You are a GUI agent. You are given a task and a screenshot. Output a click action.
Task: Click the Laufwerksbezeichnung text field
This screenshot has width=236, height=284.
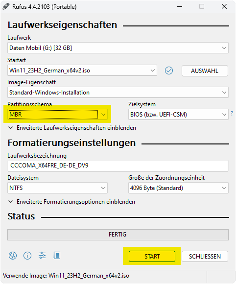click(x=118, y=166)
